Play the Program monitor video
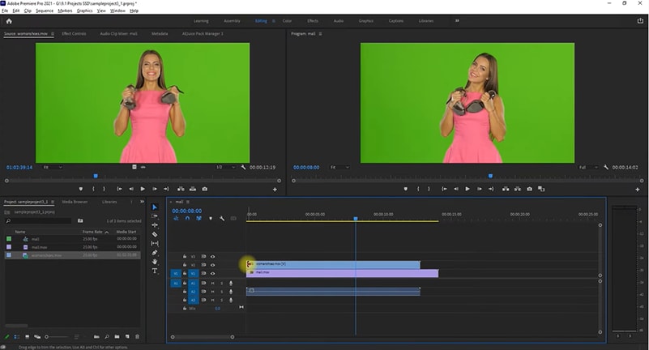The height and width of the screenshot is (350, 649). pos(468,189)
